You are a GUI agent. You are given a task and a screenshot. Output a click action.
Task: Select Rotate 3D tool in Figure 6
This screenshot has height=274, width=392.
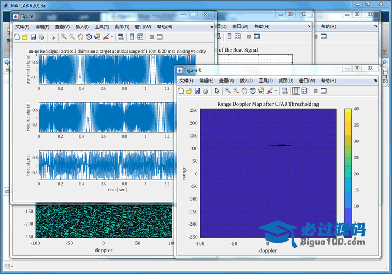point(253,91)
